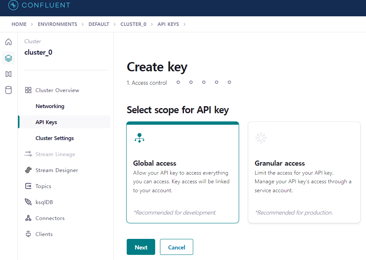Click the Clients icon
This screenshot has height=260, width=366.
tap(28, 234)
